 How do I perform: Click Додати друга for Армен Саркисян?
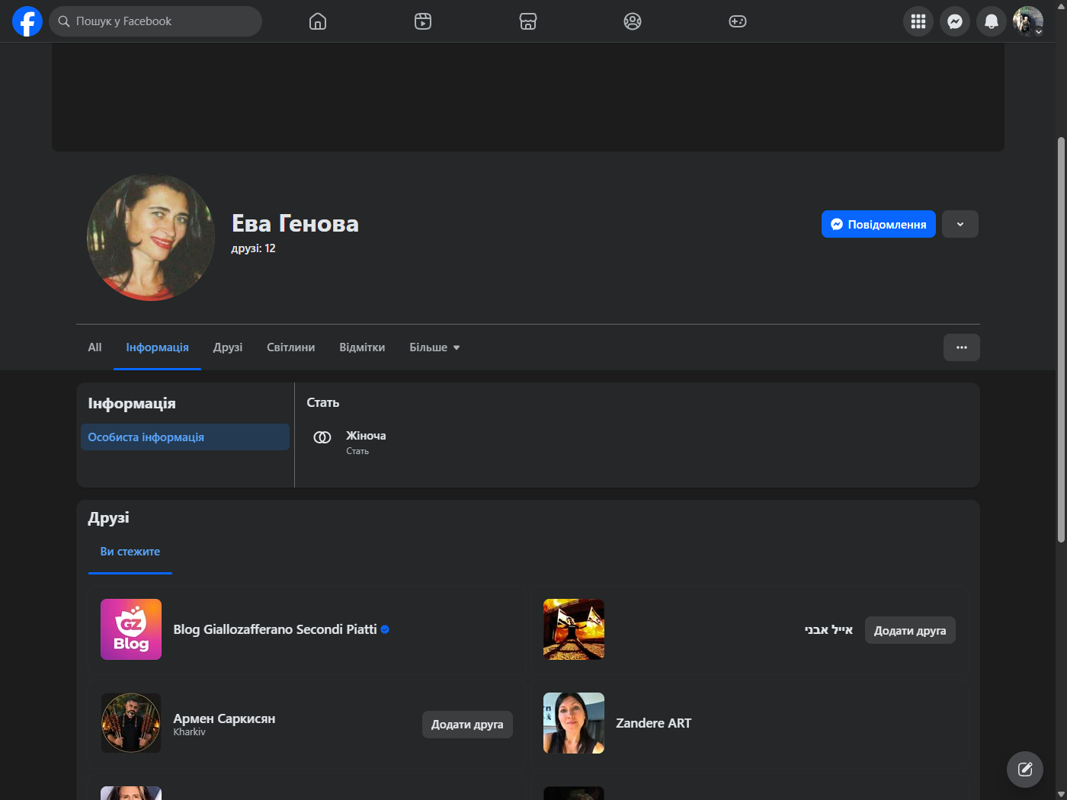coord(467,725)
